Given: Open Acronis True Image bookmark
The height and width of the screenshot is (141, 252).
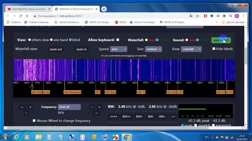Looking at the screenshot, I should 143,22.
